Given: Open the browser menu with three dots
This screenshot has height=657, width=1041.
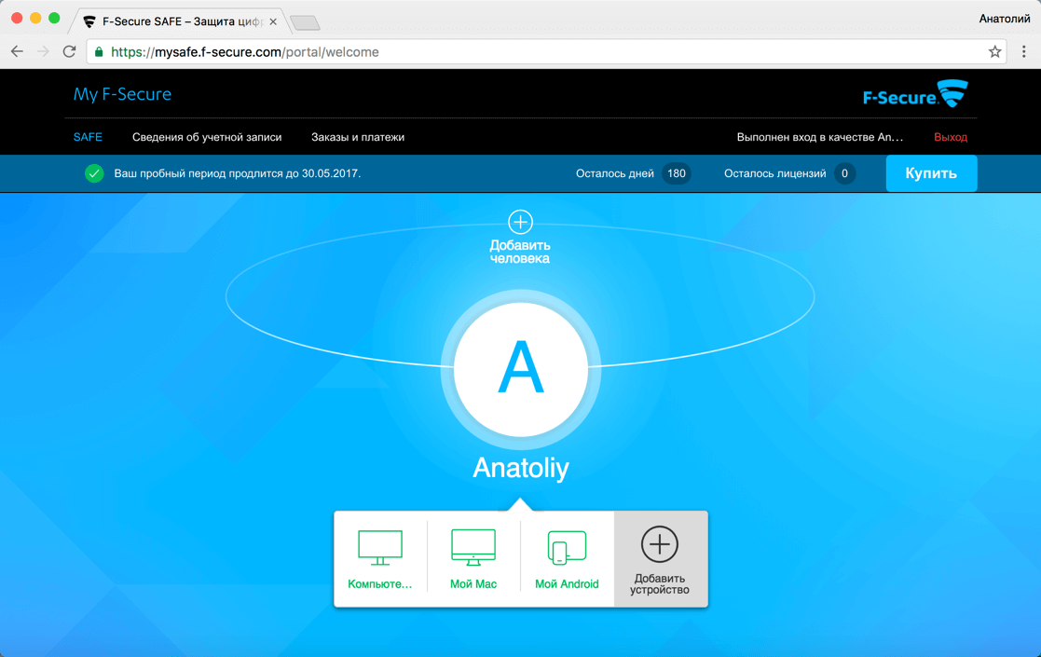Looking at the screenshot, I should tap(1022, 52).
